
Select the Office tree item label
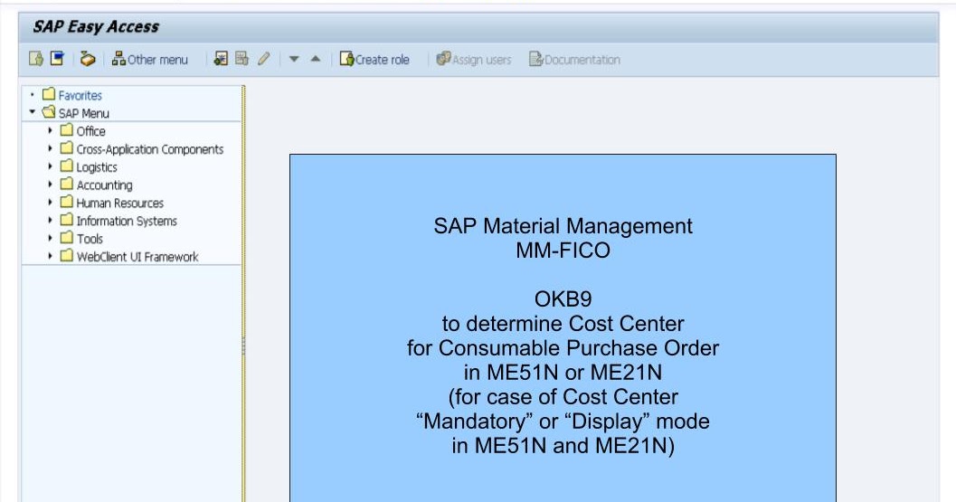point(90,131)
